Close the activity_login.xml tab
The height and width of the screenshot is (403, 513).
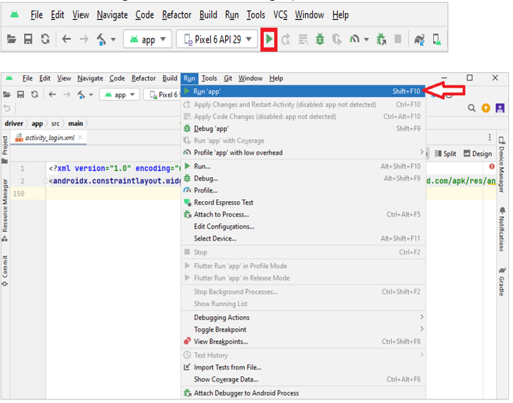(x=81, y=137)
